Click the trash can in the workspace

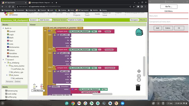click(138, 87)
